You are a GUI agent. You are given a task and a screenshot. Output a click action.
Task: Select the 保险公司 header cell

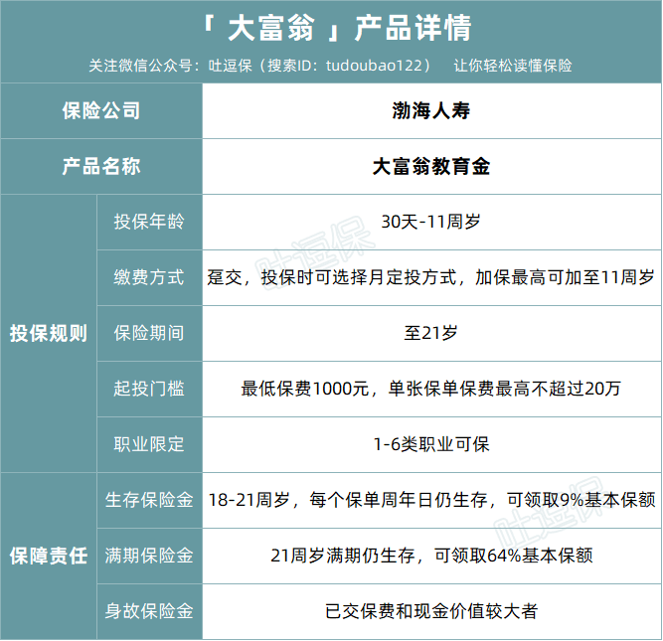pos(101,111)
